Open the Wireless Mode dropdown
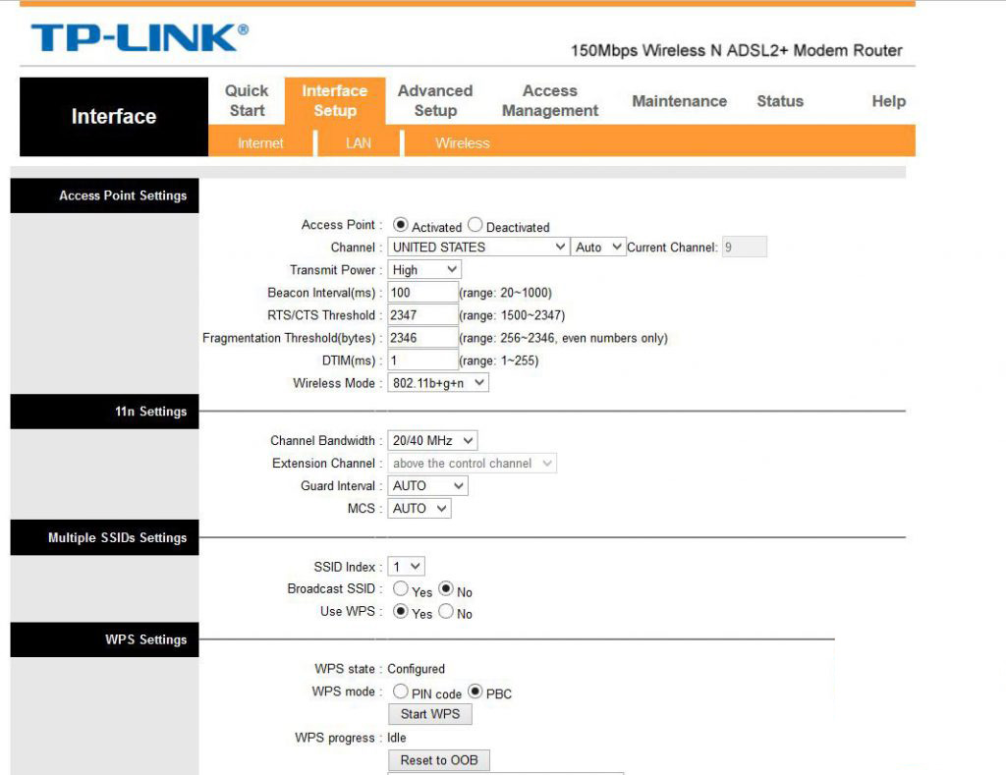 pos(438,383)
